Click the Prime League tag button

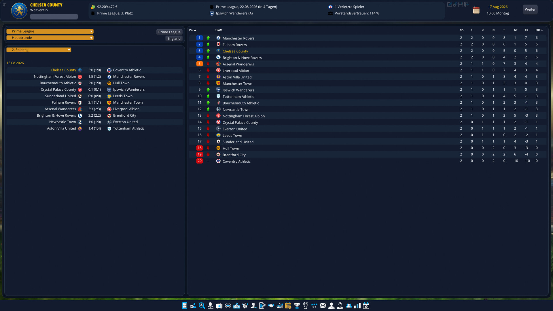coord(169,32)
